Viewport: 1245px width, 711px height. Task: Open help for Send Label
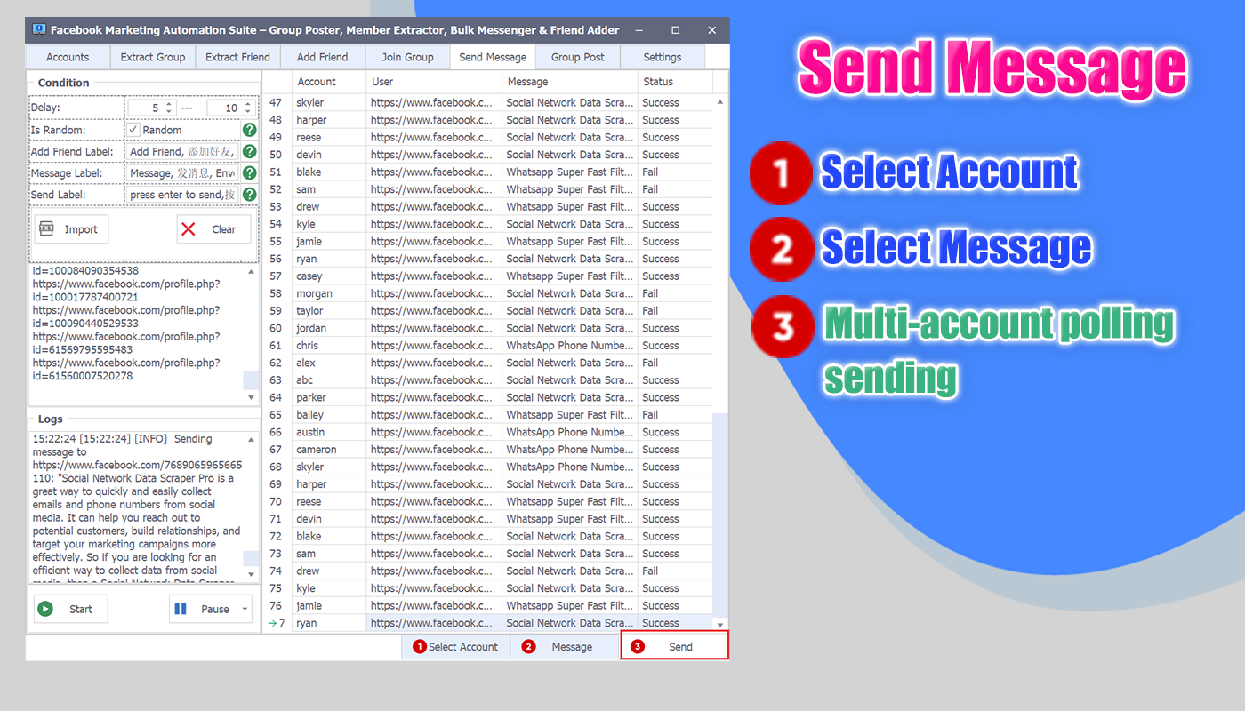(x=250, y=195)
